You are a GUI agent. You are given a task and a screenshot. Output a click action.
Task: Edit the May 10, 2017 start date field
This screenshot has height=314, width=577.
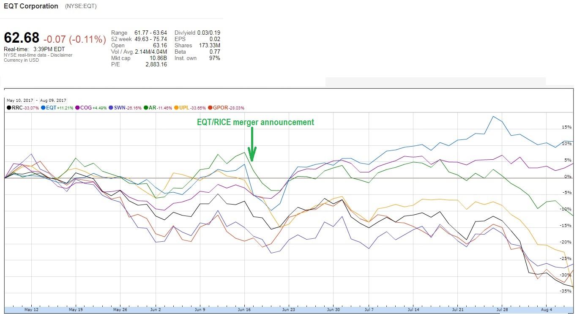click(20, 101)
